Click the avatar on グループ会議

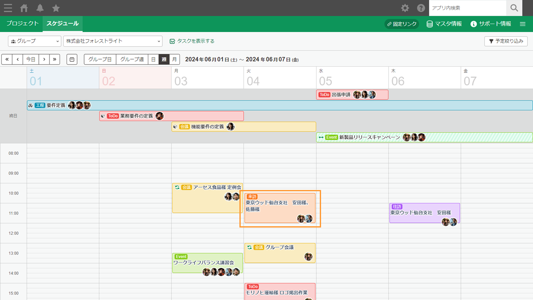pyautogui.click(x=308, y=257)
